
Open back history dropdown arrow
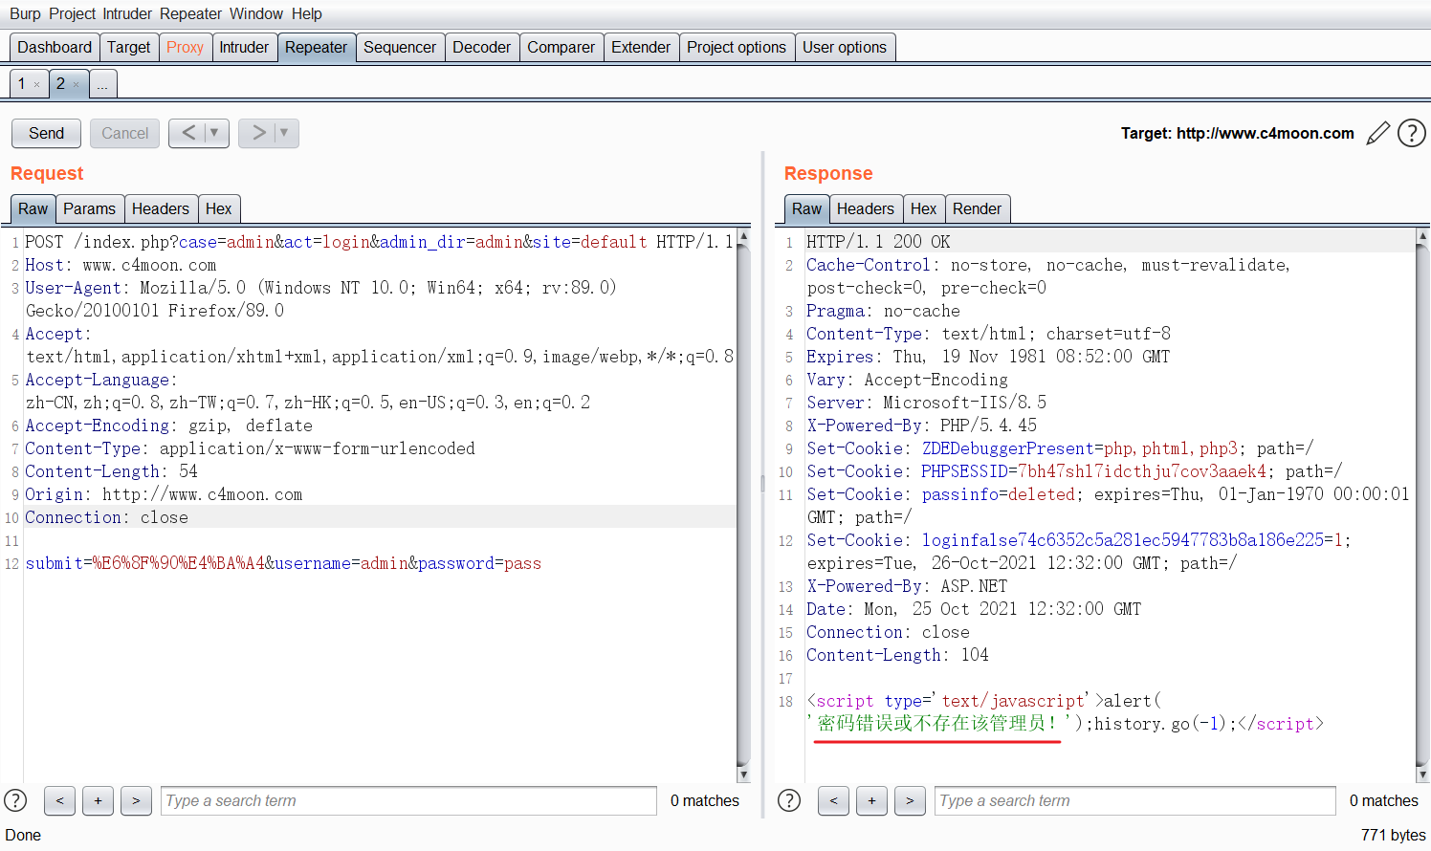[x=215, y=133]
